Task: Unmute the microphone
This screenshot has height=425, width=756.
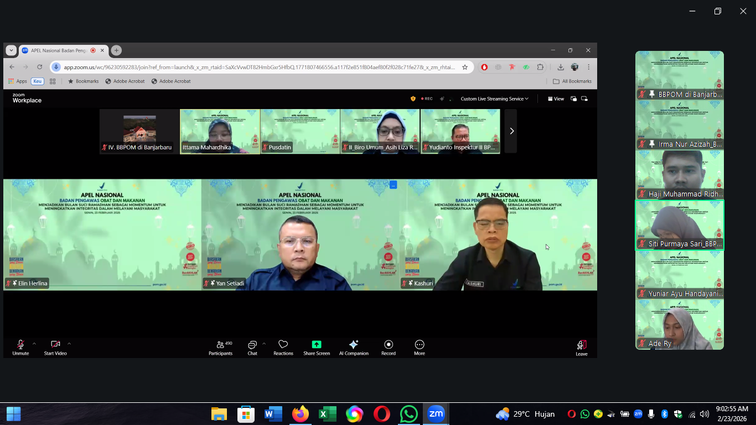Action: [x=20, y=347]
